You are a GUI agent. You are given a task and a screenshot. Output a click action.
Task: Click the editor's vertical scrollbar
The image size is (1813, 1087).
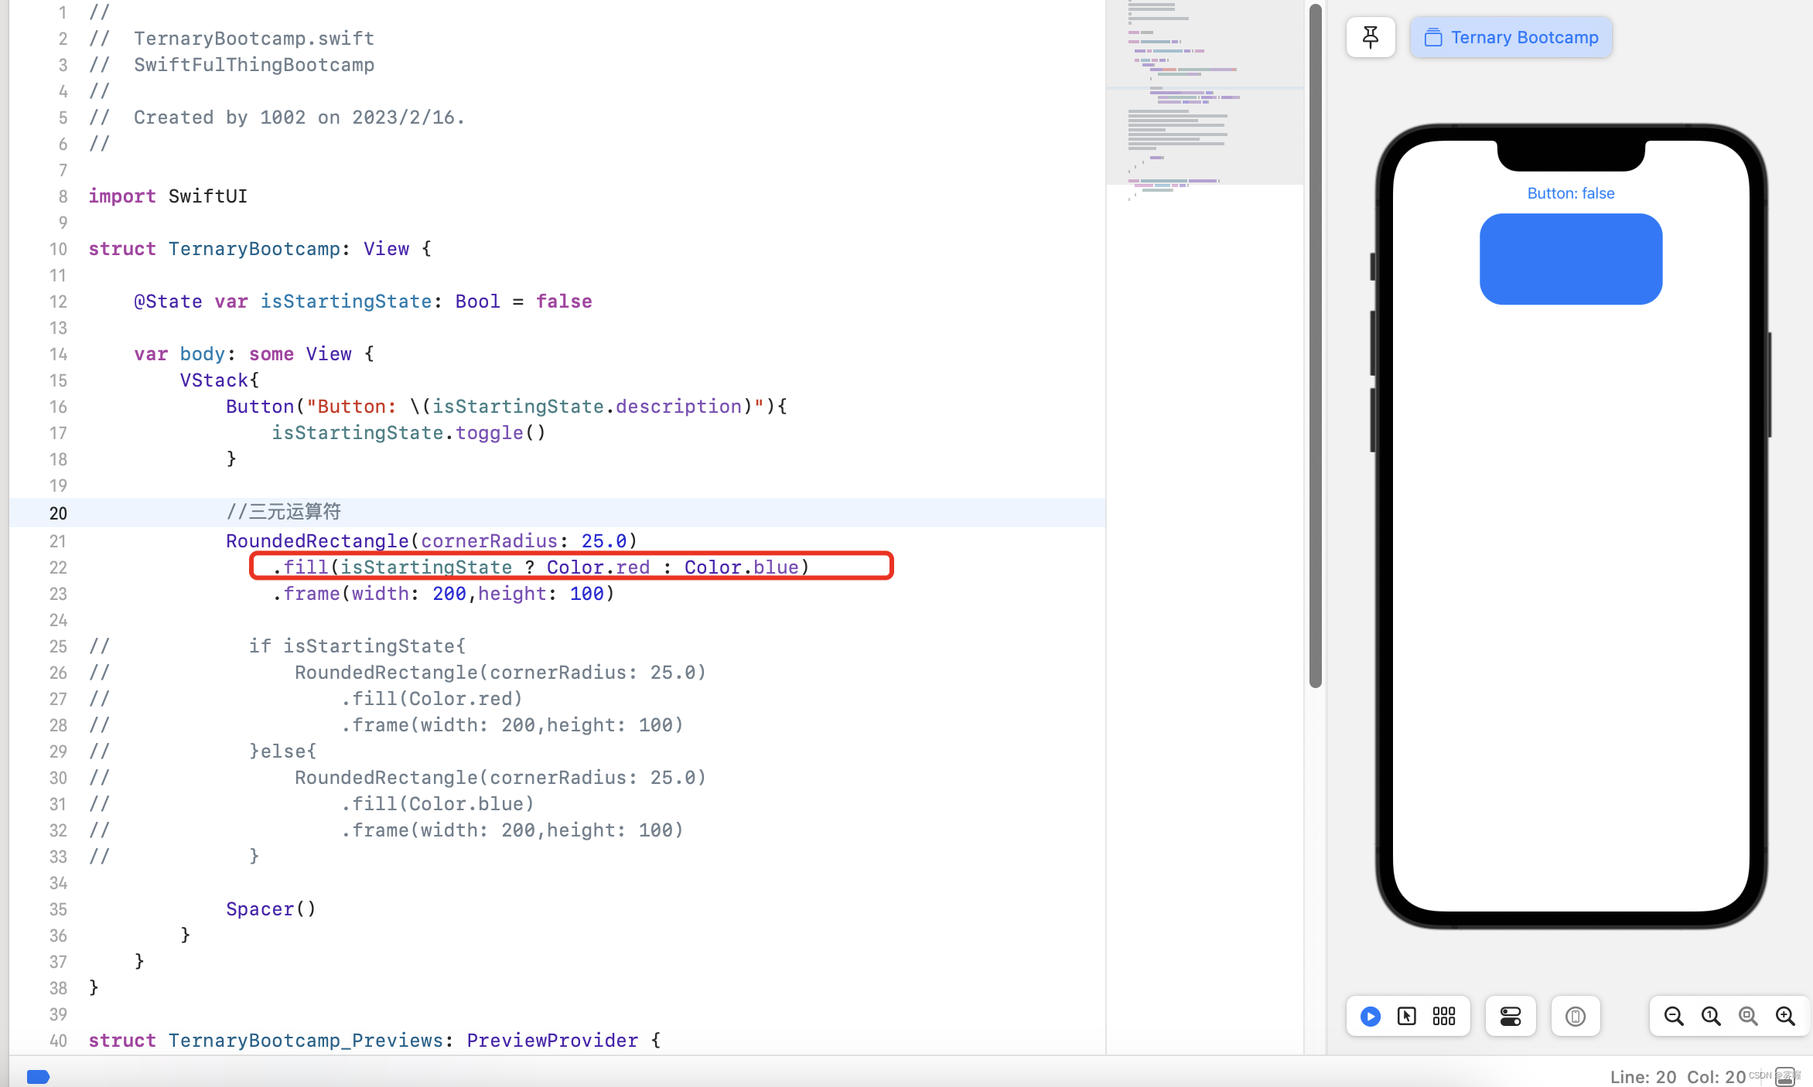click(x=1316, y=340)
